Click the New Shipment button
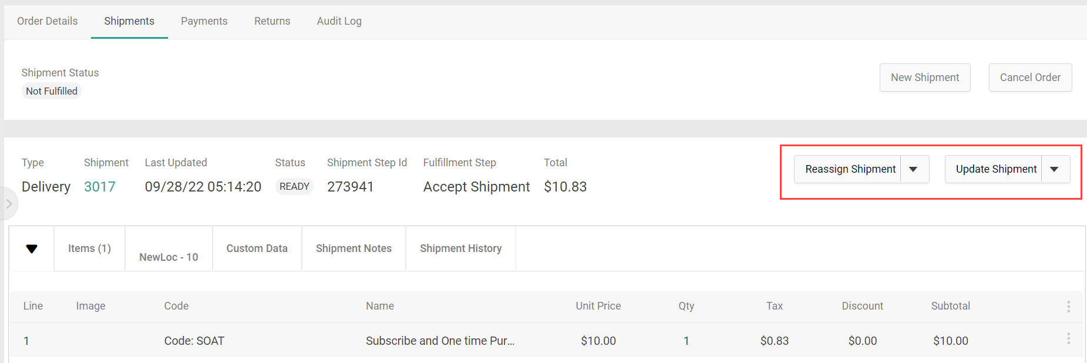This screenshot has height=363, width=1087. pyautogui.click(x=924, y=78)
